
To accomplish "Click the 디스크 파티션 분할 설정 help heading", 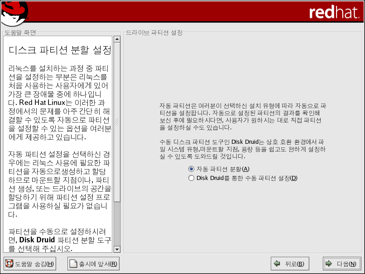I will point(60,49).
